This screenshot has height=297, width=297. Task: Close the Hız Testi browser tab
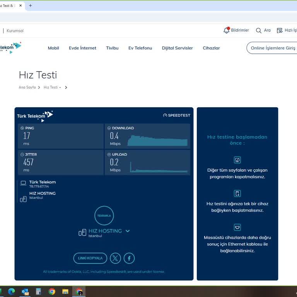(20, 5)
